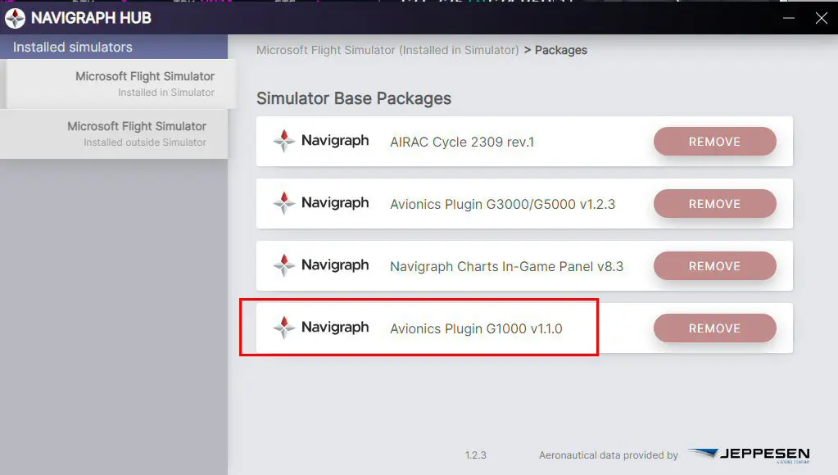Click the Packages breadcrumb
Image resolution: width=838 pixels, height=475 pixels.
(x=560, y=50)
